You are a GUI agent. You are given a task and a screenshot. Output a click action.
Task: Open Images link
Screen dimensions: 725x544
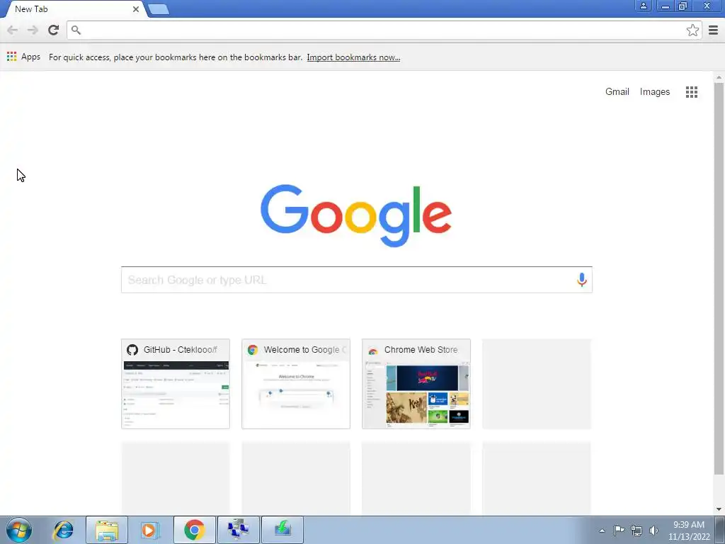[655, 91]
